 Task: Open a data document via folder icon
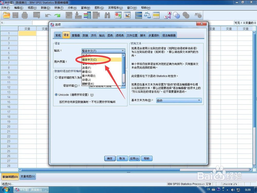(6, 15)
